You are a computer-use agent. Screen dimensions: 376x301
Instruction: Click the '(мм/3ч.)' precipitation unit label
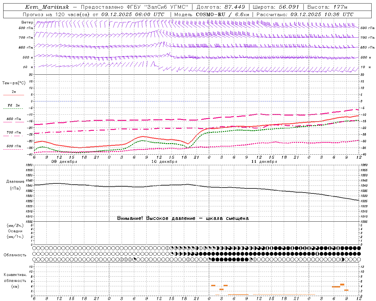tap(15, 225)
